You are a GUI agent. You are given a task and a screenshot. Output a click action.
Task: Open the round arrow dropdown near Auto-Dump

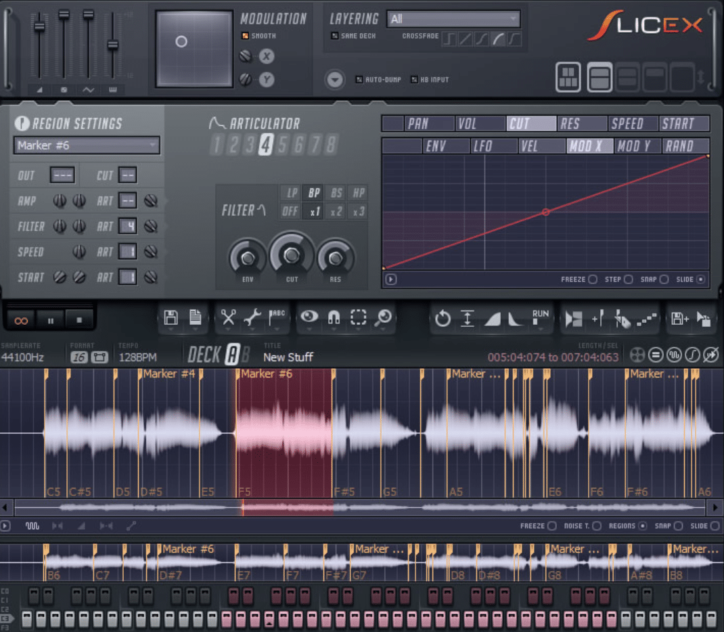(x=335, y=80)
